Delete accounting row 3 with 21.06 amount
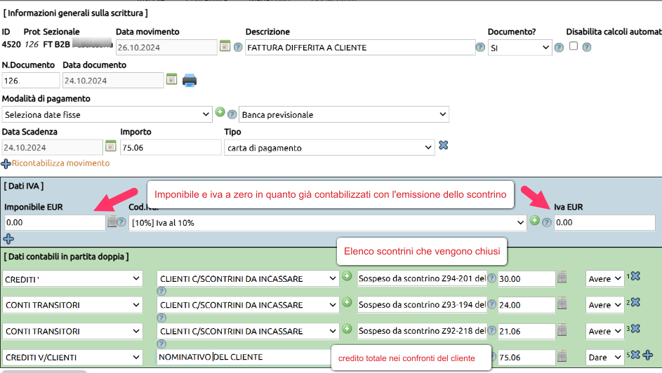This screenshot has height=373, width=662. 635,328
